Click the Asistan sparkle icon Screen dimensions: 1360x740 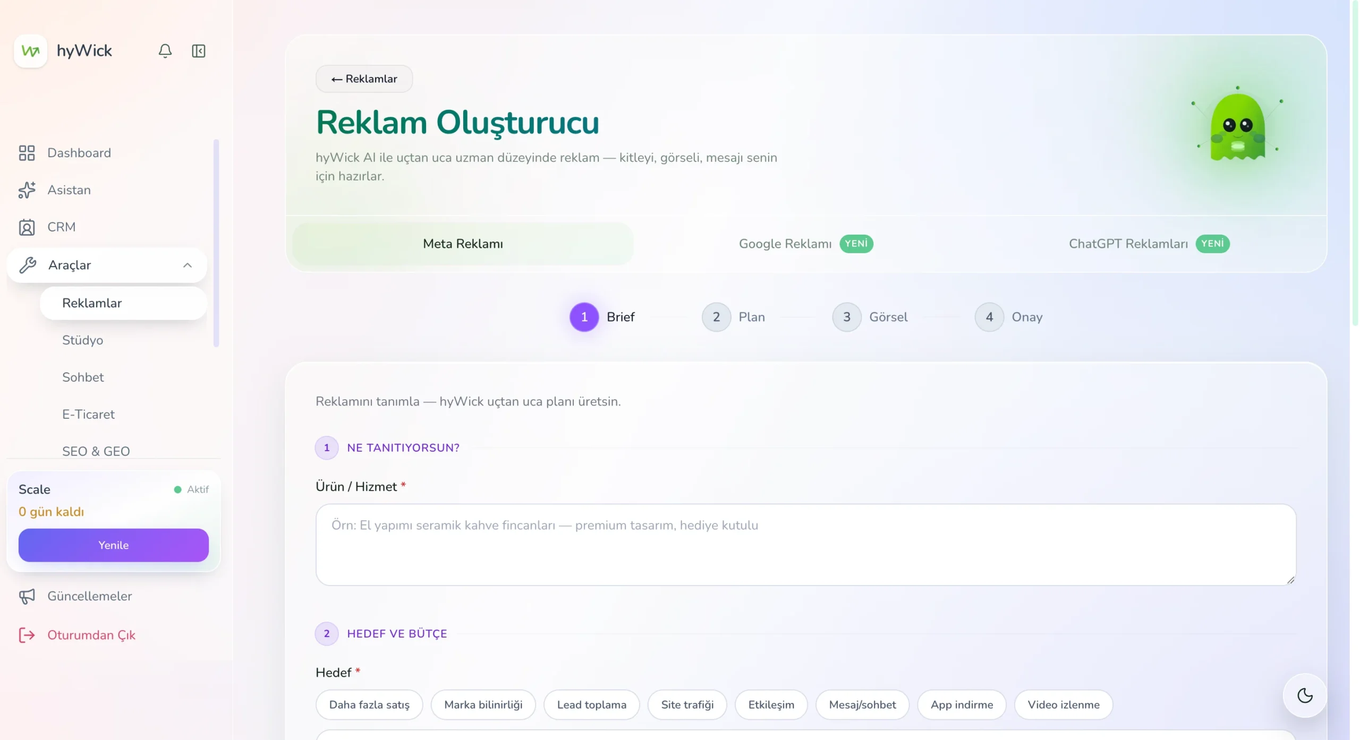click(27, 190)
